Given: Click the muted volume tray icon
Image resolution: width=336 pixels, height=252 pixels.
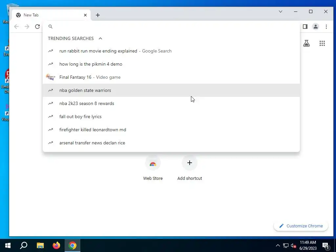Looking at the screenshot, I should click(x=294, y=245).
